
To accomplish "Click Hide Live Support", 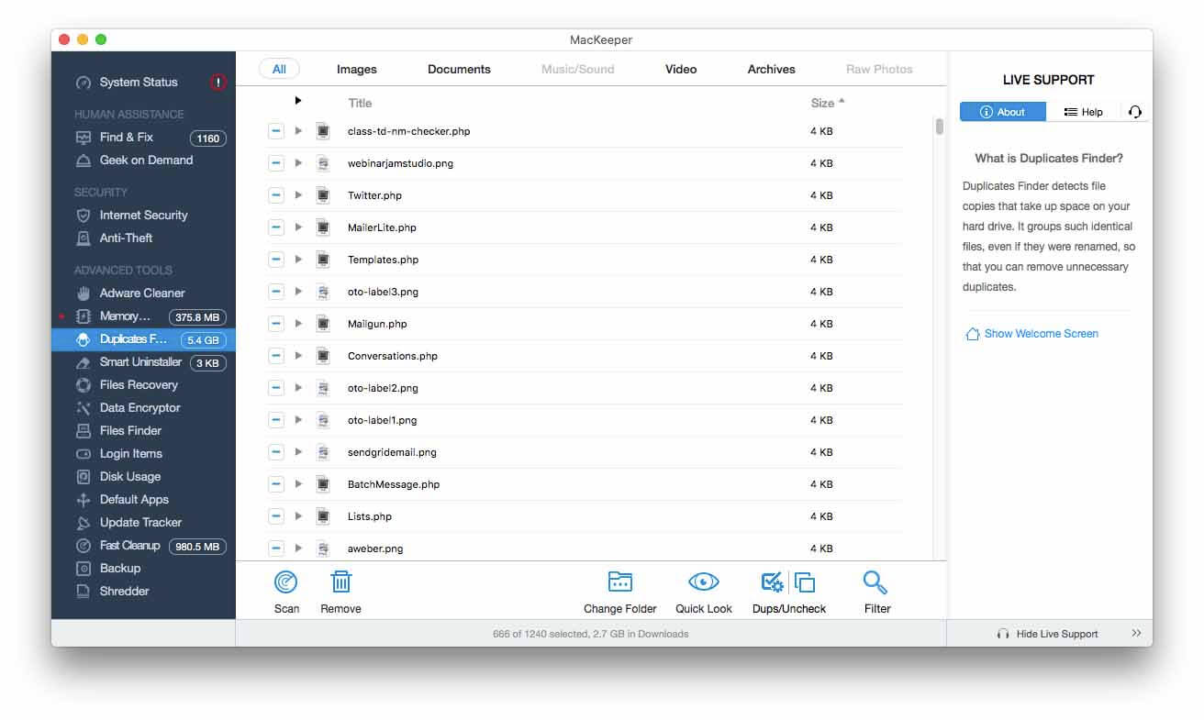I will [x=1047, y=634].
